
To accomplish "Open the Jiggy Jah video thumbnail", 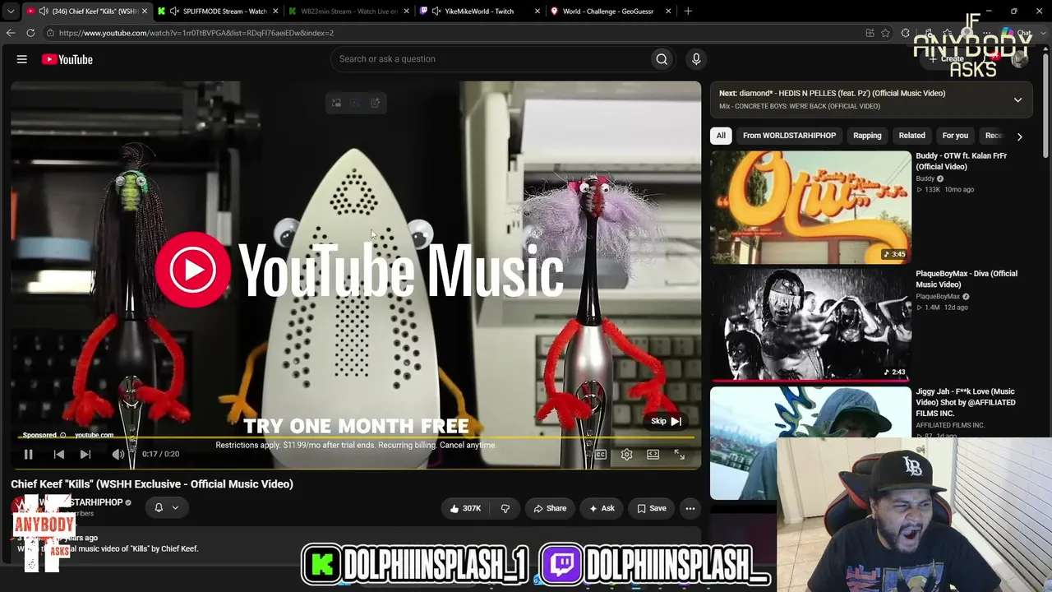I will [811, 443].
